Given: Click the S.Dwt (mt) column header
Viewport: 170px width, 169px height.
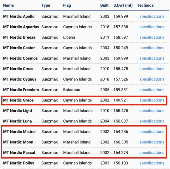Looking at the screenshot, I should pyautogui.click(x=123, y=5).
